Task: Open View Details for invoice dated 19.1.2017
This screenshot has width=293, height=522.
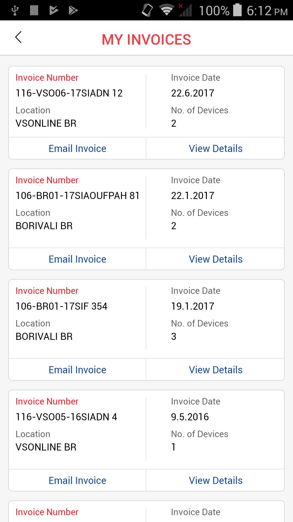Action: 215,370
